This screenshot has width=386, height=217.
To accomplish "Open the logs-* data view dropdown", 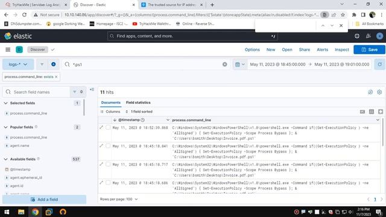I will pos(18,64).
